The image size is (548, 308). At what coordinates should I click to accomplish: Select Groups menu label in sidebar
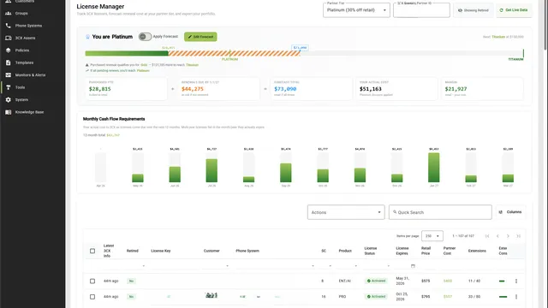tap(21, 14)
